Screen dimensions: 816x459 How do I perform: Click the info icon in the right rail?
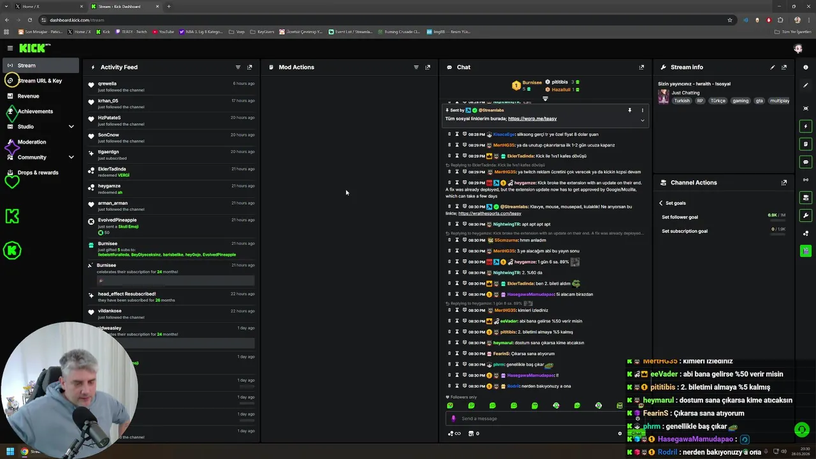(x=806, y=67)
